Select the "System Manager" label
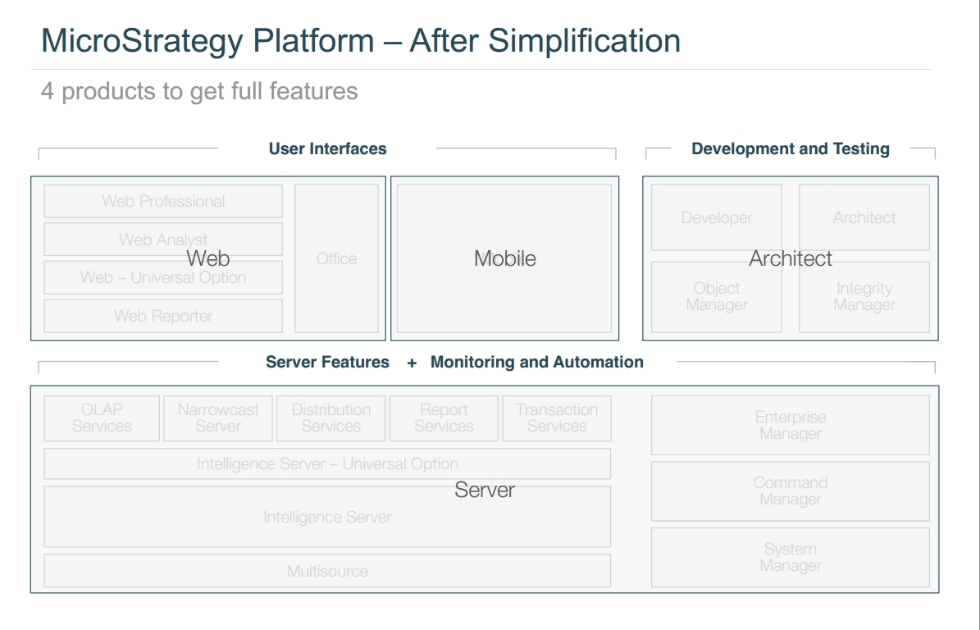980x630 pixels. tap(791, 557)
